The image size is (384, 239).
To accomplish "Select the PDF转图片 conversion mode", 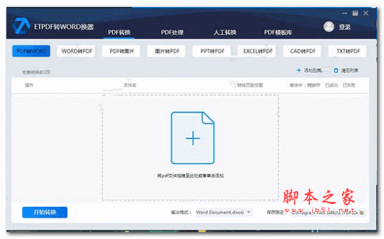I will 122,51.
